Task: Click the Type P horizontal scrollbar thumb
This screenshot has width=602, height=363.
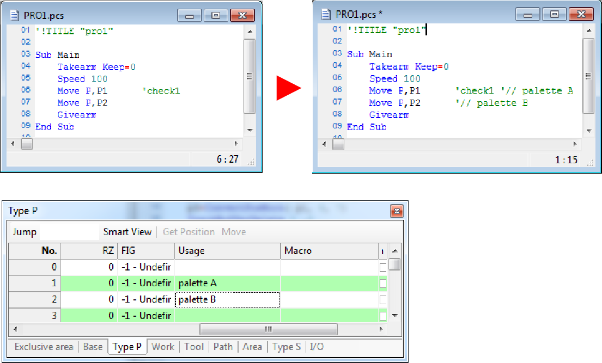Action: (x=268, y=329)
